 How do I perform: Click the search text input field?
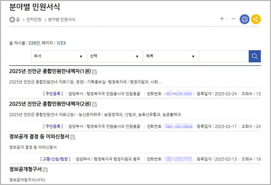tap(224, 56)
